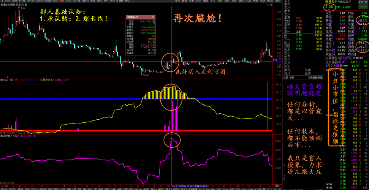Click the 涨停 limit-up price 2.28
369x190 pixels.
click(342, 35)
